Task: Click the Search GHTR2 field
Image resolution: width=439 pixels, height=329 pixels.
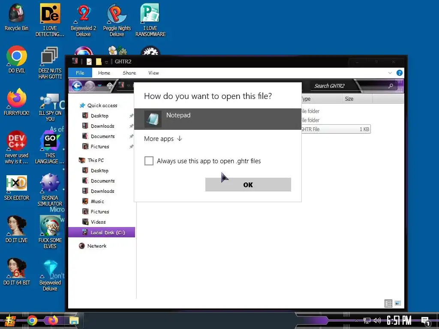Action: (353, 86)
